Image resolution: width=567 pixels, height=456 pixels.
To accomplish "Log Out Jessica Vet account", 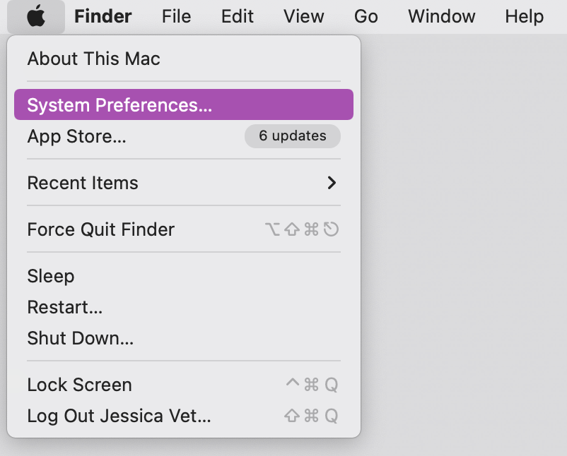I will (x=184, y=416).
